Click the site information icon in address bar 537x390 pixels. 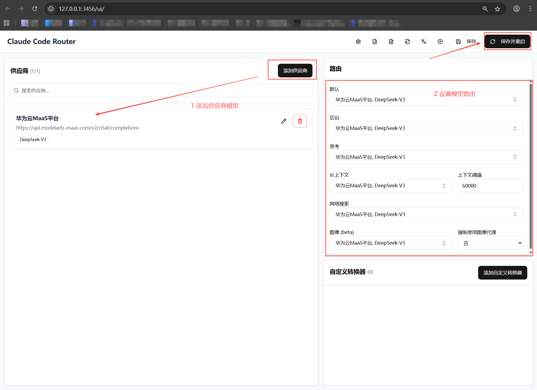51,9
